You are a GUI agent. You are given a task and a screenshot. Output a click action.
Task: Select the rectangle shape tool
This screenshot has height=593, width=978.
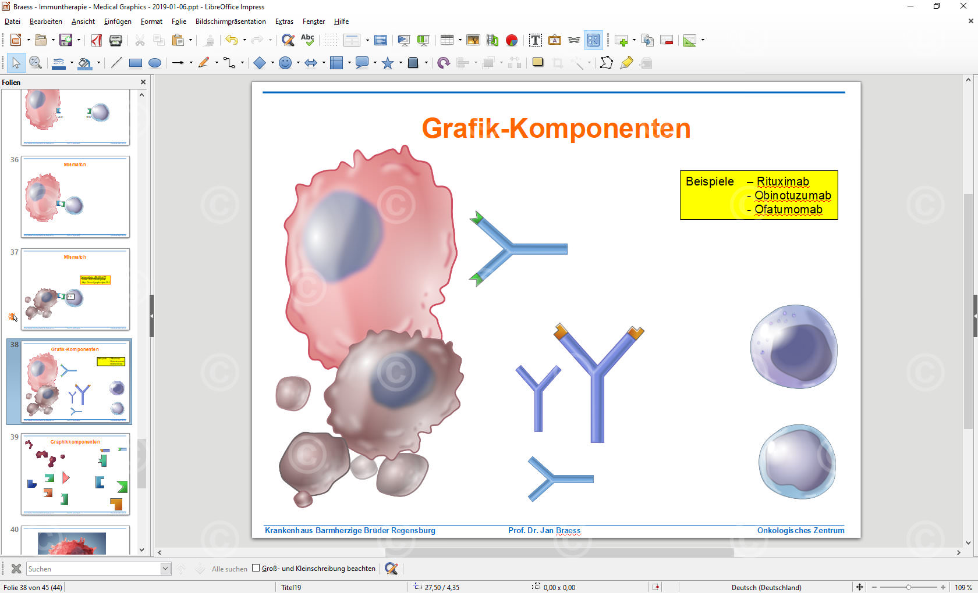(x=136, y=63)
